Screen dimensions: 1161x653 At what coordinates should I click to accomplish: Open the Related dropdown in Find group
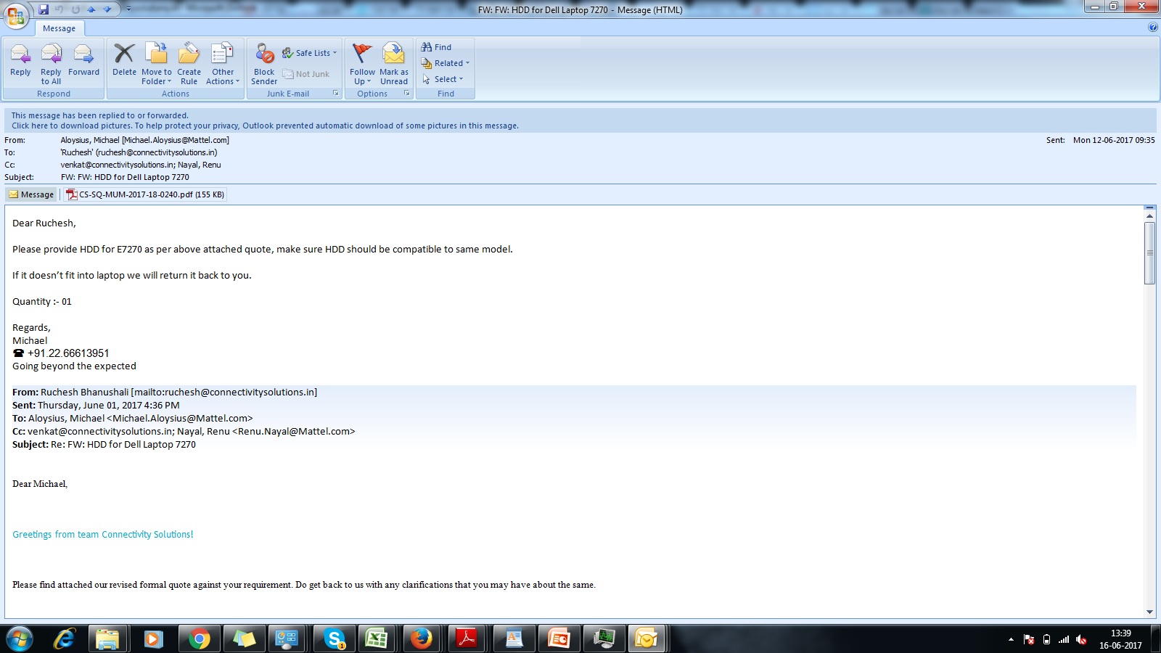pyautogui.click(x=450, y=63)
